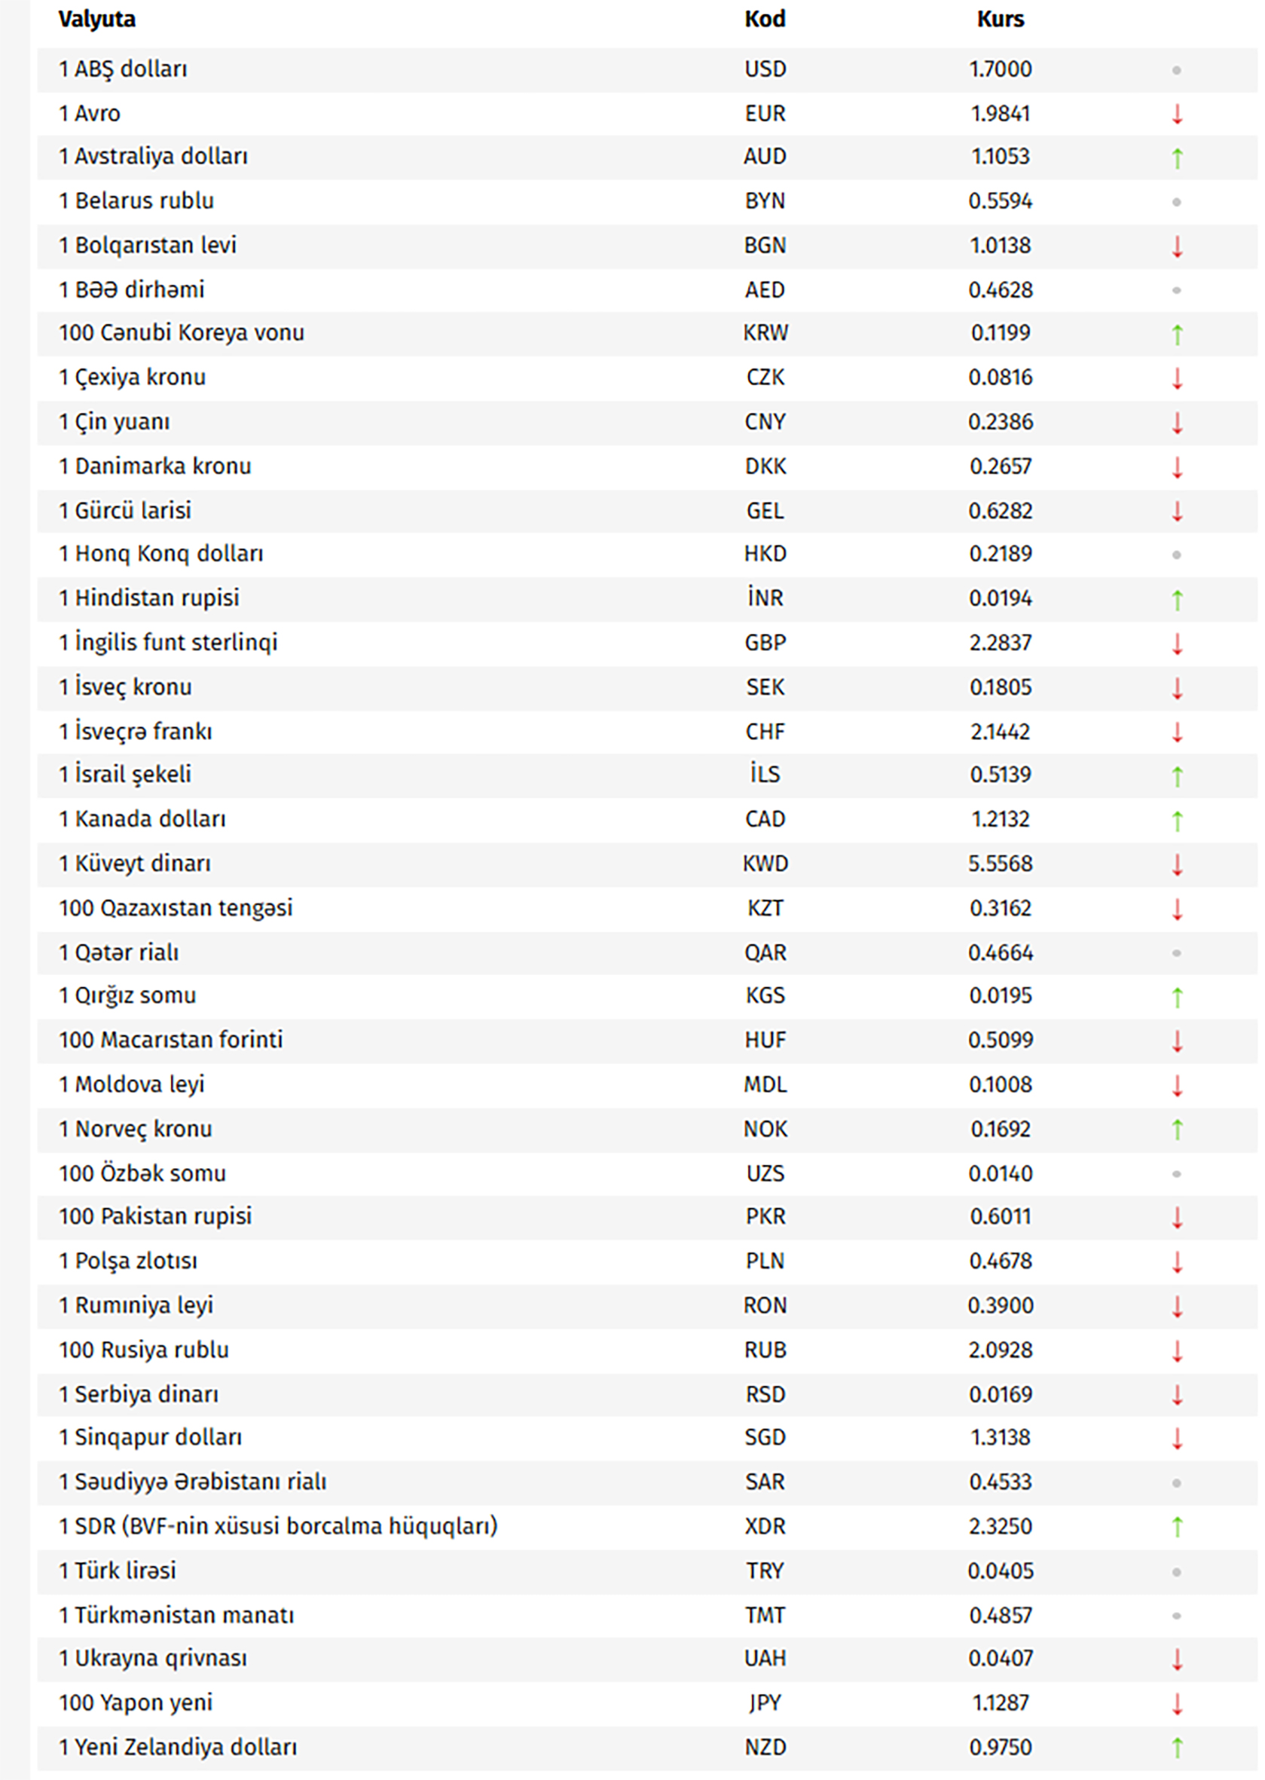Image resolution: width=1265 pixels, height=1780 pixels.
Task: Click the Valyuta column header
Action: (x=96, y=20)
